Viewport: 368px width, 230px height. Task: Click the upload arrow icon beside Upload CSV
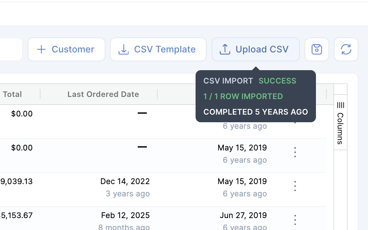click(225, 50)
